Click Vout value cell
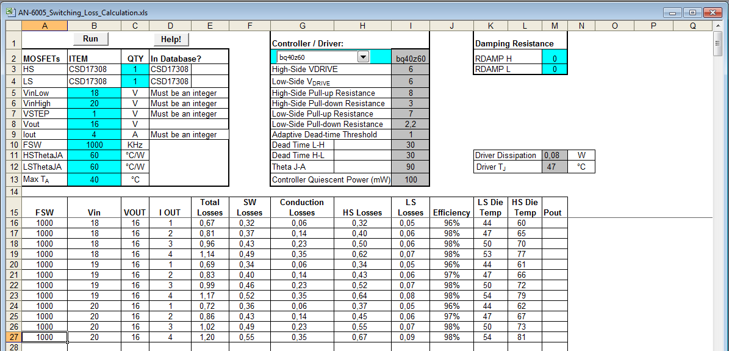The image size is (729, 351). pos(95,125)
